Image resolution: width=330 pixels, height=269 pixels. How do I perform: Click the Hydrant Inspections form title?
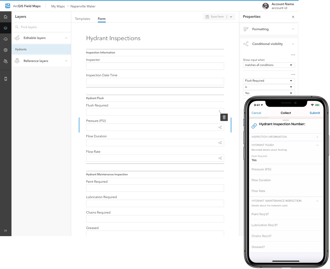coord(113,38)
